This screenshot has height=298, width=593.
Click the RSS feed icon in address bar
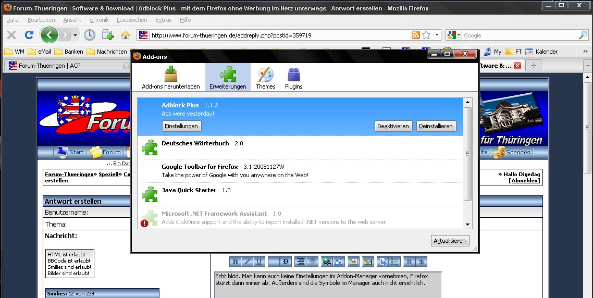pos(416,35)
